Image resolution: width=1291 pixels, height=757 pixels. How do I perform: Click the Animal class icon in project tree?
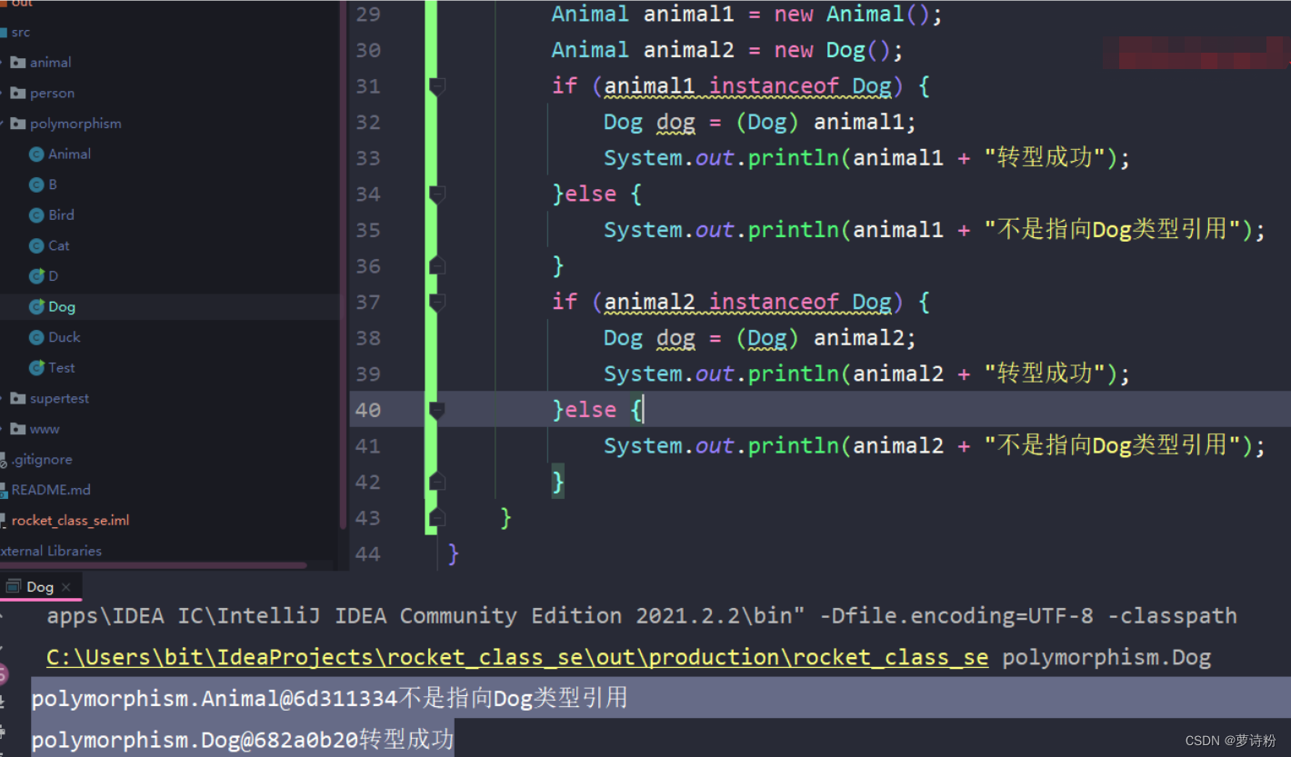coord(36,154)
